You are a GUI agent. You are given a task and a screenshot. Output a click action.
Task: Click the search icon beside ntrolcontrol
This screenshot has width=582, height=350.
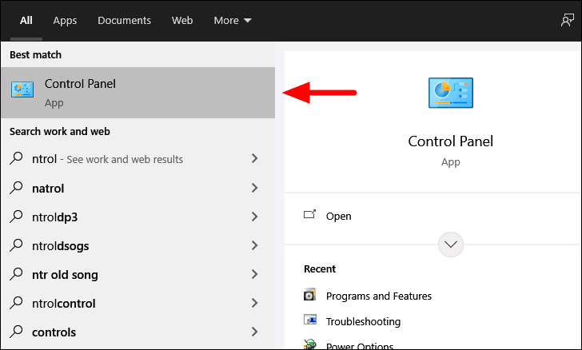[x=16, y=303]
